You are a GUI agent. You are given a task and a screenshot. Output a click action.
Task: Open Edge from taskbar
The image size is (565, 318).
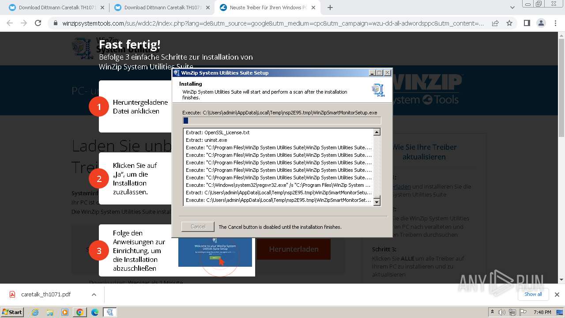(x=95, y=312)
